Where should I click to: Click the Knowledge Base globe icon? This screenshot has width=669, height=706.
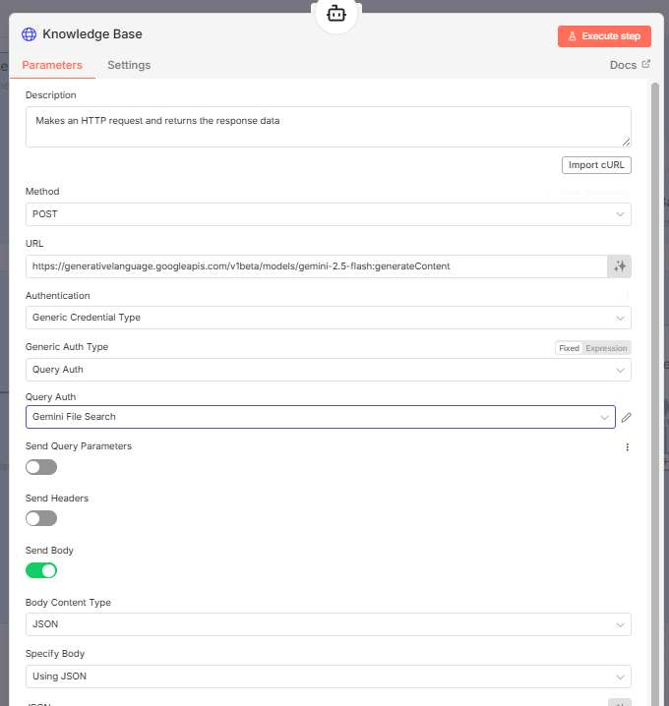tap(30, 34)
